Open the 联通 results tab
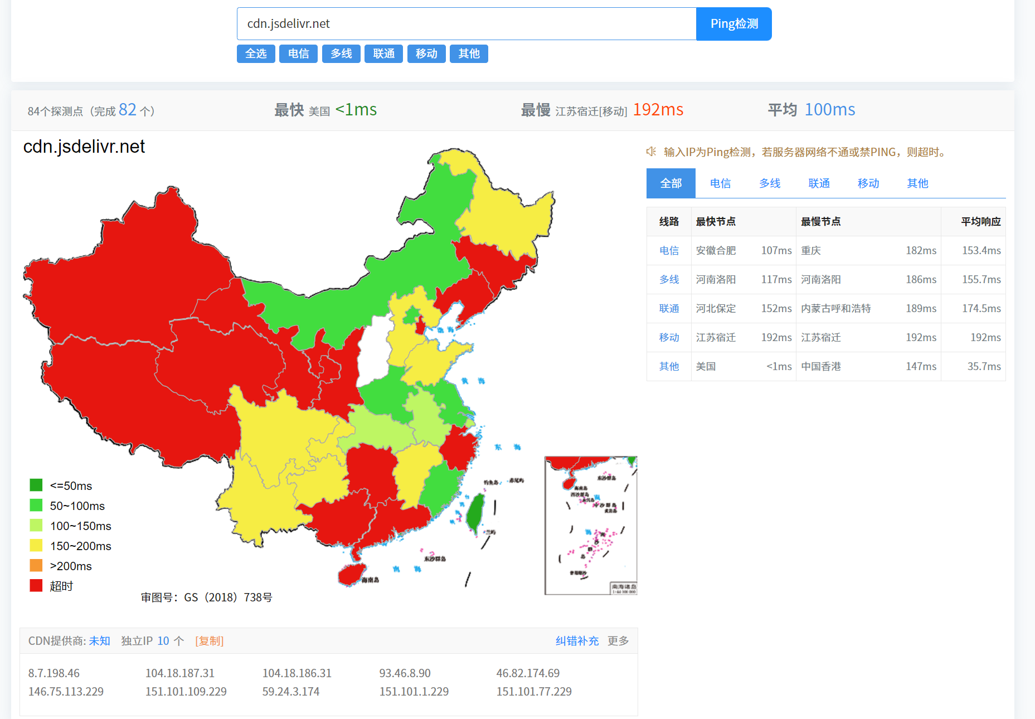 coord(819,183)
